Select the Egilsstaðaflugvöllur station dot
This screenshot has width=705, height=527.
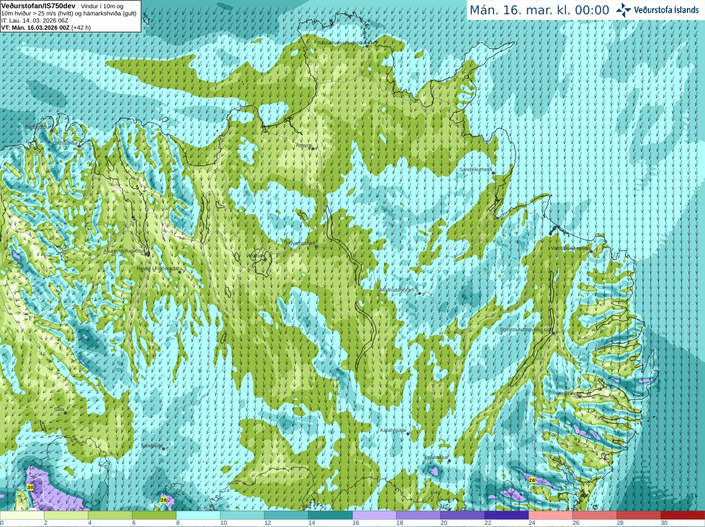[x=552, y=332]
